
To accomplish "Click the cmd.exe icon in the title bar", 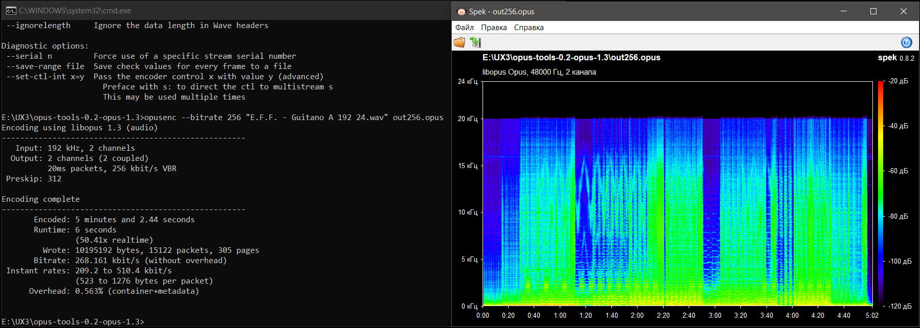I will pos(11,10).
